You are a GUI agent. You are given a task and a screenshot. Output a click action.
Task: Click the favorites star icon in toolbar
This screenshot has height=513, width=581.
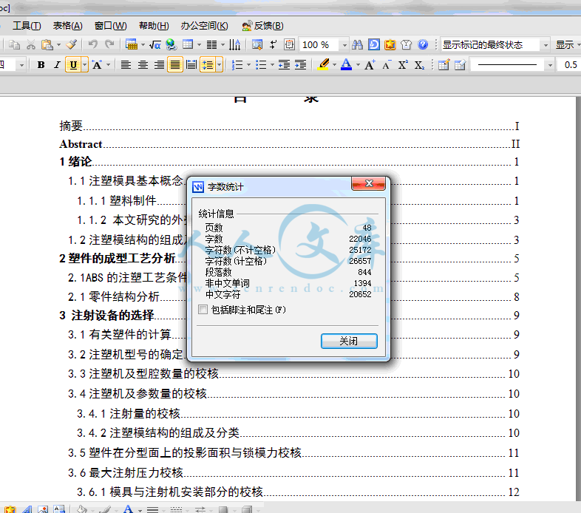(390, 45)
